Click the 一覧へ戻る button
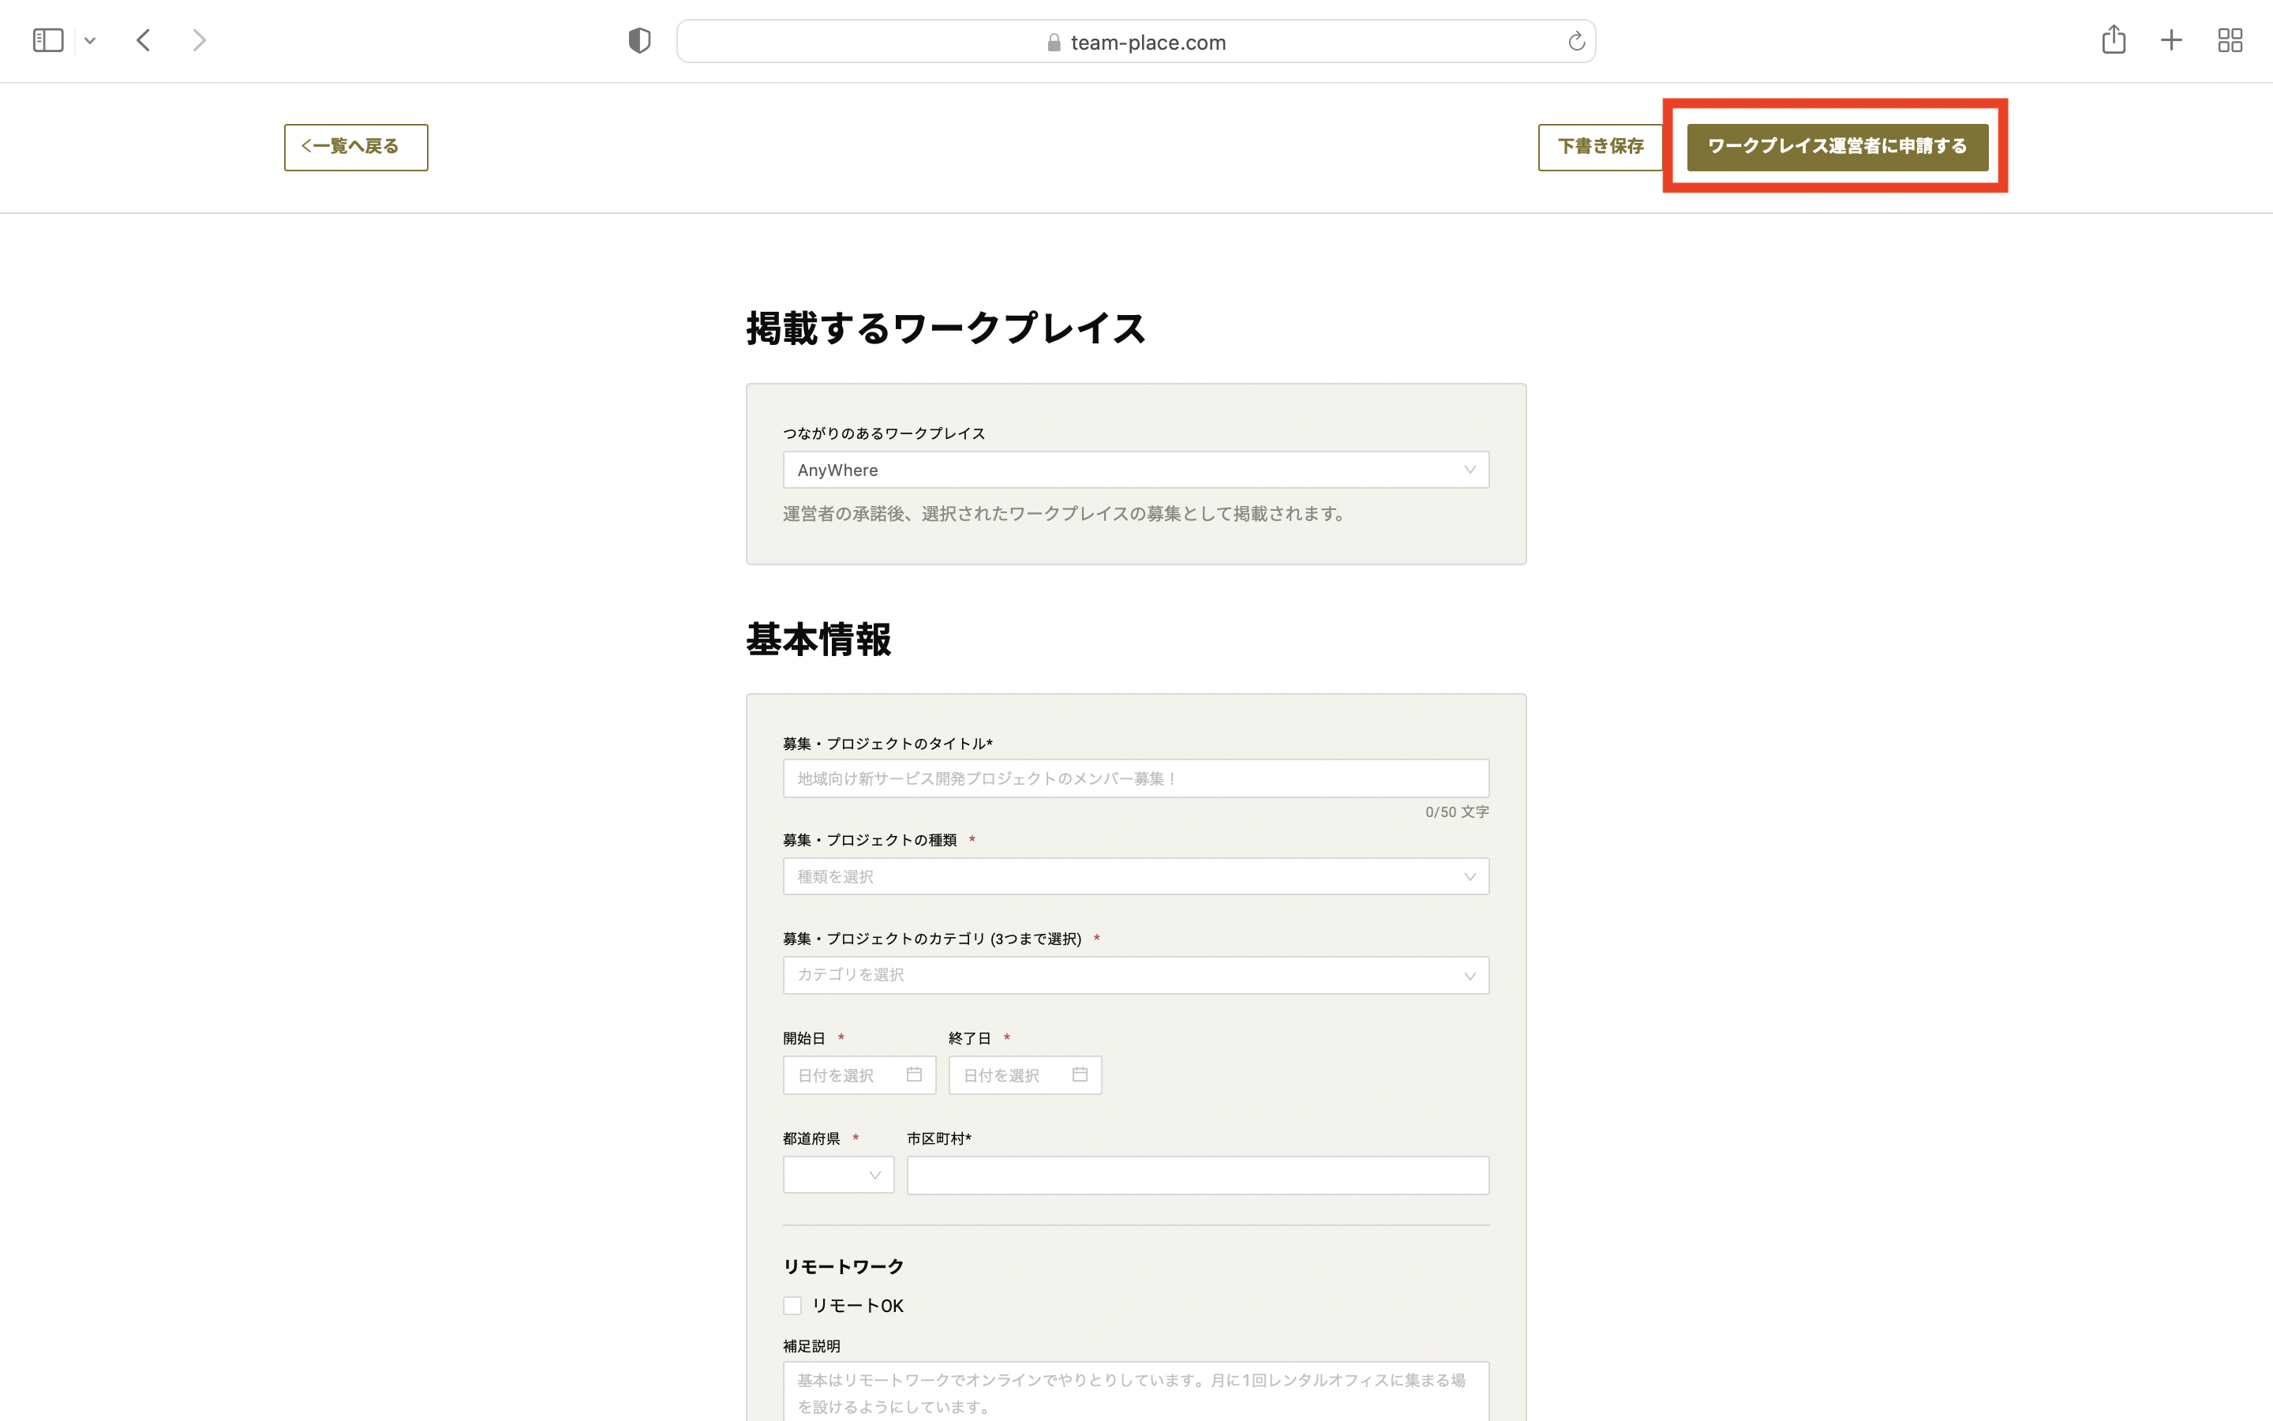Viewport: 2273px width, 1421px height. pos(356,147)
